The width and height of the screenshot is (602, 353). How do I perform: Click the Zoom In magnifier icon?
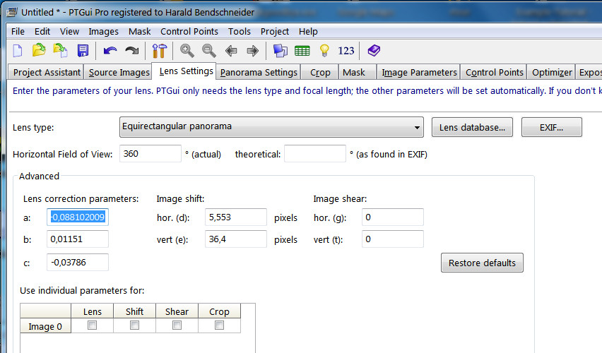pos(187,50)
